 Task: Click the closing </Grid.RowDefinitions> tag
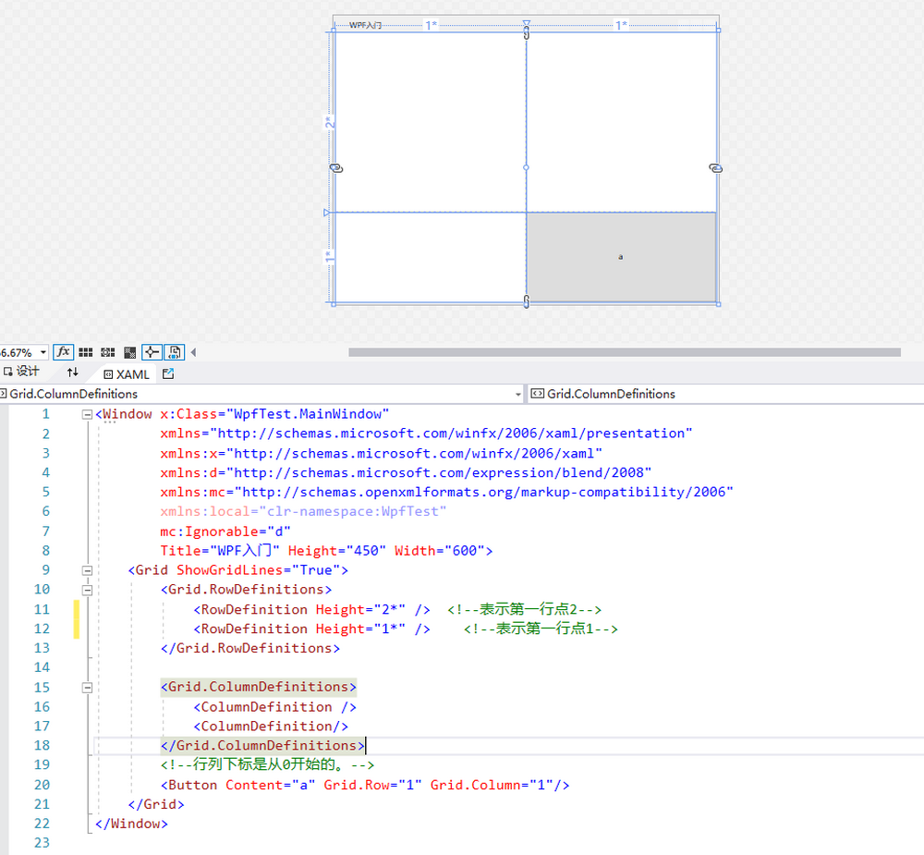[249, 648]
